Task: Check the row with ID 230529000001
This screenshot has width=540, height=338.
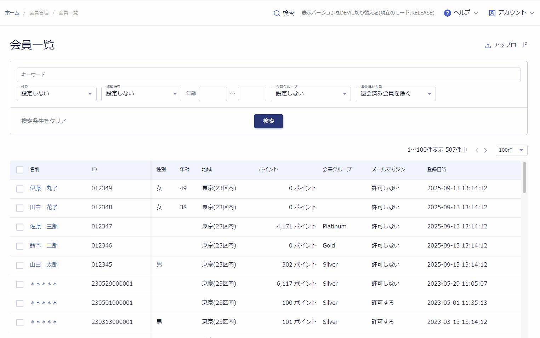Action: [20, 284]
